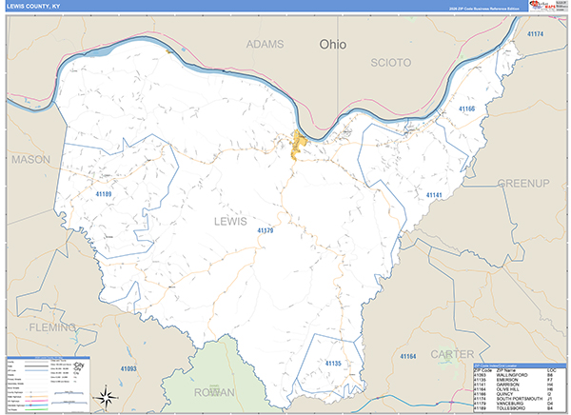Click ZIP label 41093 on the map
The image size is (571, 415).
tap(128, 368)
